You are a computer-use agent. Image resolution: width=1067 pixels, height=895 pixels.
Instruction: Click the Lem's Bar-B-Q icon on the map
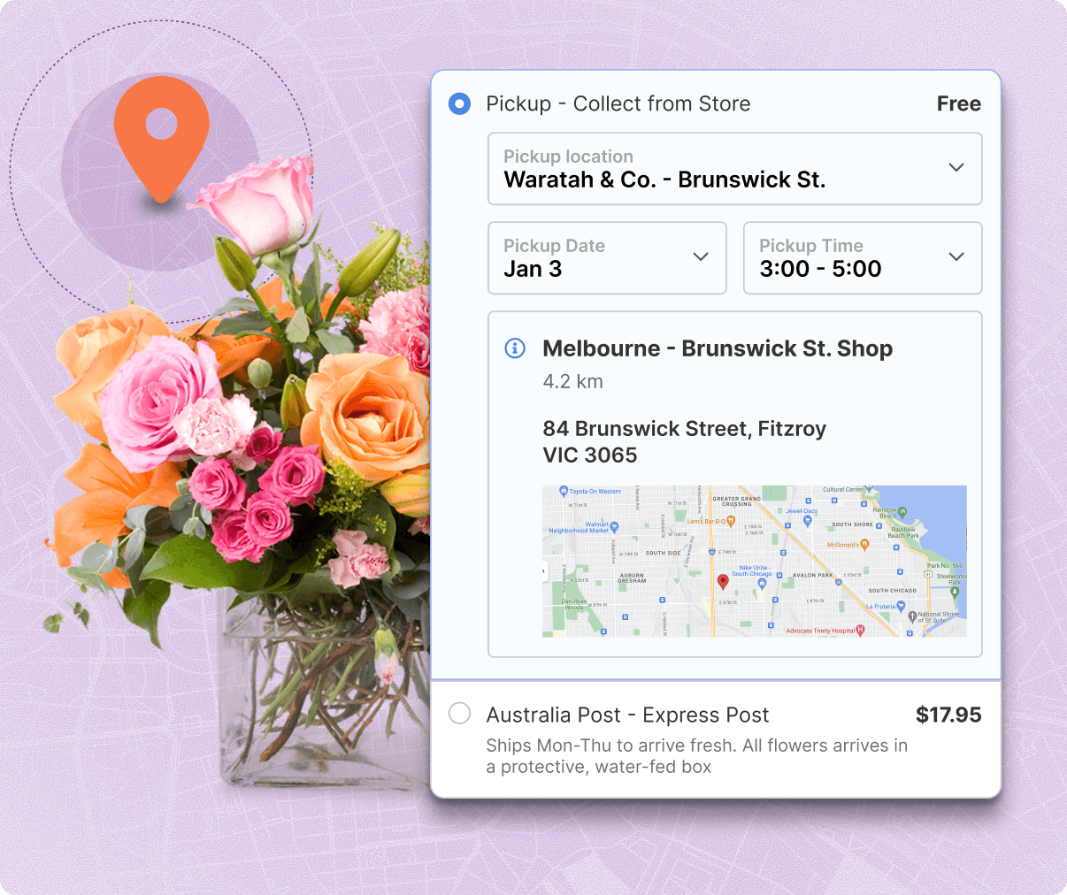(x=731, y=521)
